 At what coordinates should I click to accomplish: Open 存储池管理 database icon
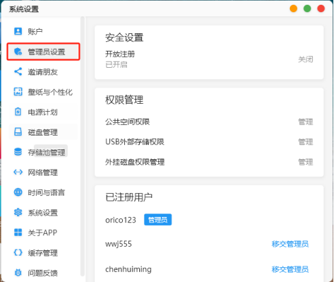(18, 152)
